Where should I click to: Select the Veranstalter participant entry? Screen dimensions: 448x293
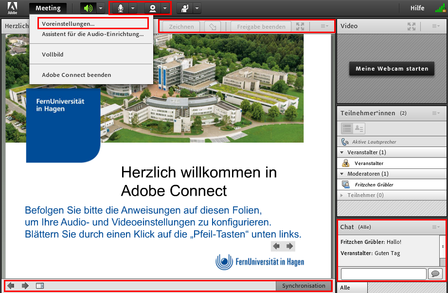392,163
